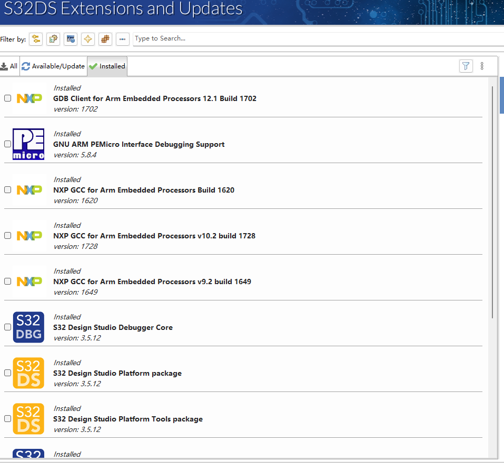Open the vertical three-dot view menu
The image size is (504, 472).
tap(482, 66)
